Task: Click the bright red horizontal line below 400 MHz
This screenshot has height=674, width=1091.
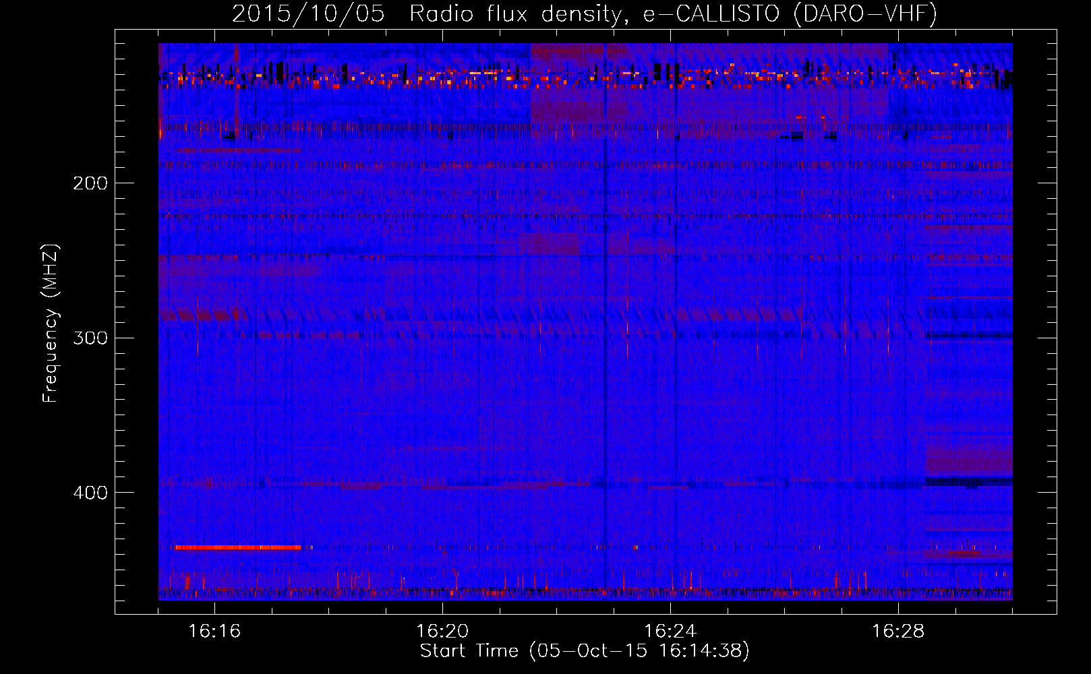Action: pyautogui.click(x=237, y=547)
